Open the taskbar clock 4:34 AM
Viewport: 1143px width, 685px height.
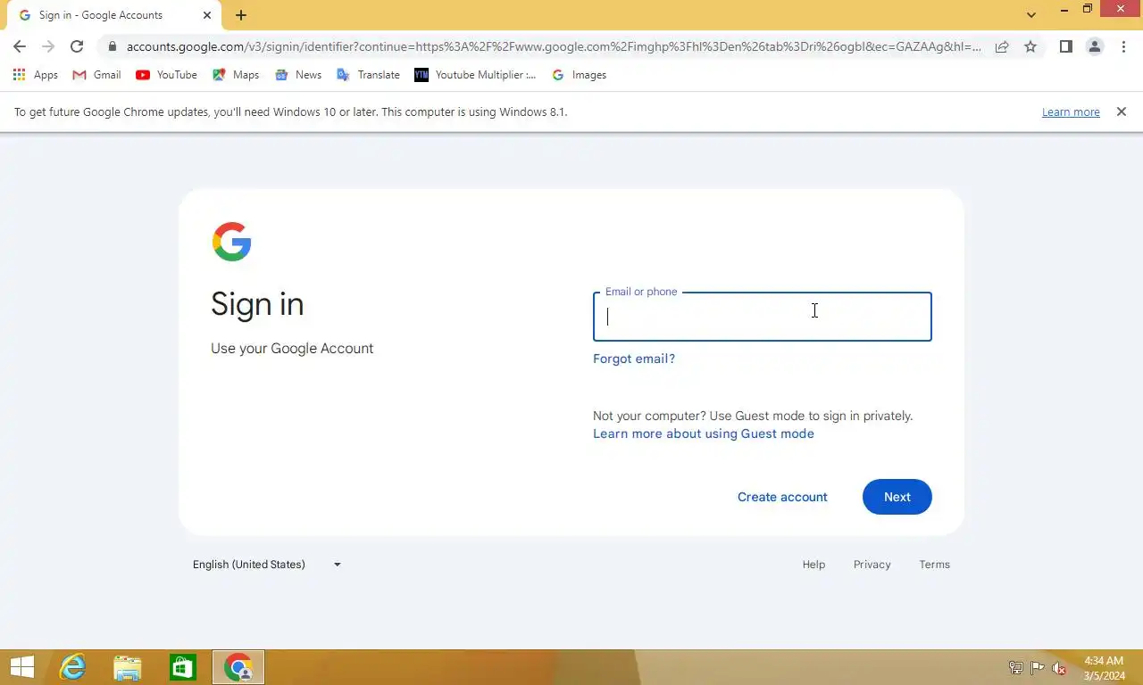pos(1104,668)
